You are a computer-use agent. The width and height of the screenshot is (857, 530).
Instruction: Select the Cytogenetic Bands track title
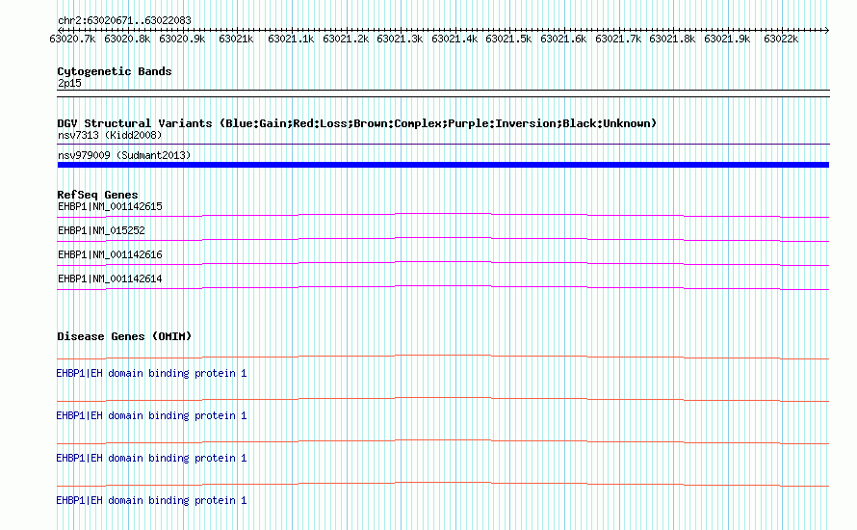[115, 71]
